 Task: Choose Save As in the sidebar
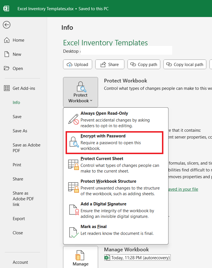tap(20, 131)
